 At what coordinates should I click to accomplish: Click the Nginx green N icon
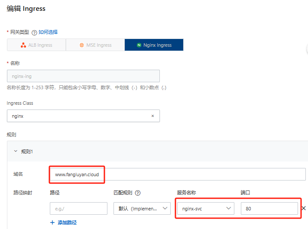point(139,45)
